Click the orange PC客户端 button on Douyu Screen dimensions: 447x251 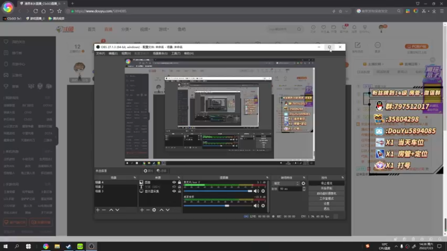[x=416, y=46]
